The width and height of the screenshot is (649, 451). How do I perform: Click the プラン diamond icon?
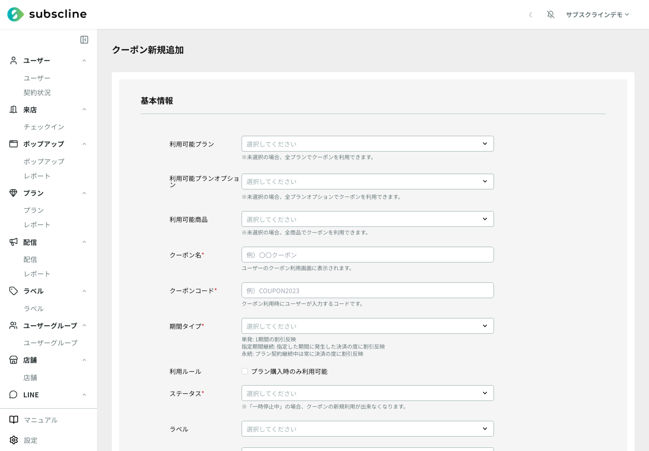(x=14, y=193)
